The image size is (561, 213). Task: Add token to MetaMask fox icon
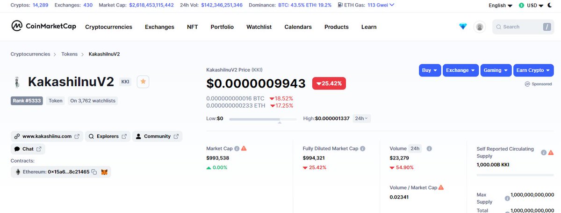click(x=105, y=172)
